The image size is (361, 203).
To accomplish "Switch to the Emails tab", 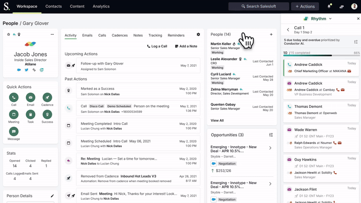I will (x=87, y=35).
